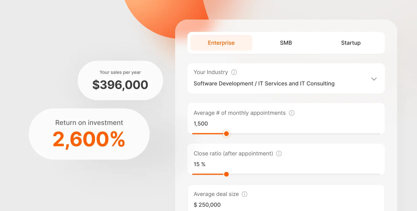Click info icon next to Your Industry
417x211 pixels.
point(234,72)
